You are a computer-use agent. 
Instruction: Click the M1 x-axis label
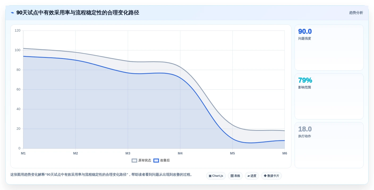pyautogui.click(x=23, y=153)
